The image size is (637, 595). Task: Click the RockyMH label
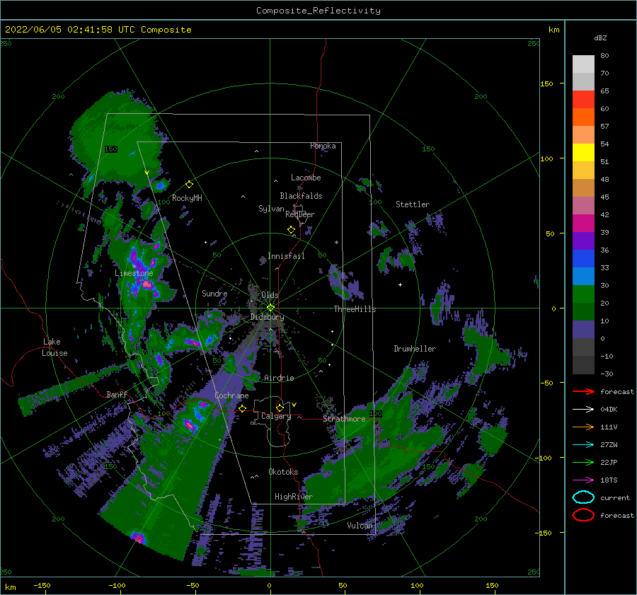pos(187,198)
